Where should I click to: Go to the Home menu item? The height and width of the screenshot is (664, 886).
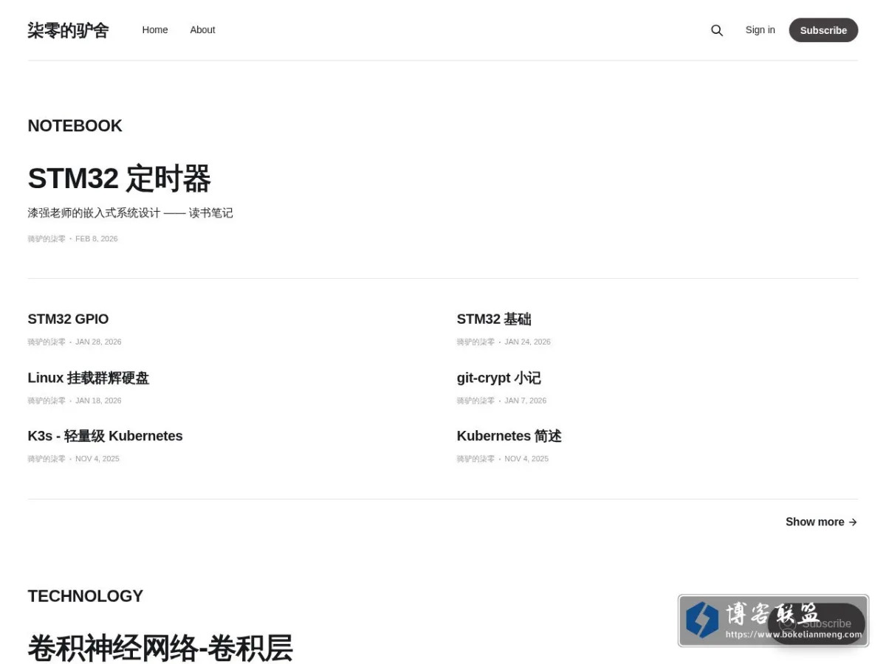coord(155,30)
